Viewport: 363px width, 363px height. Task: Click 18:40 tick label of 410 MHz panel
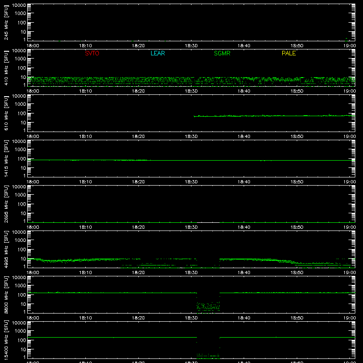244,91
